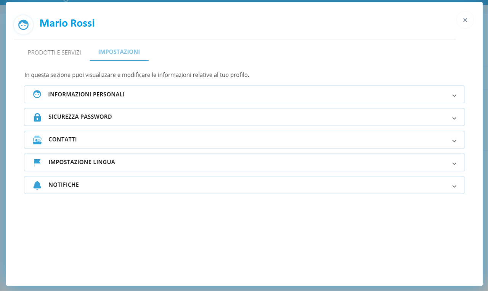Select the Impostazioni tab
Viewport: 488px width, 291px height.
[x=119, y=52]
